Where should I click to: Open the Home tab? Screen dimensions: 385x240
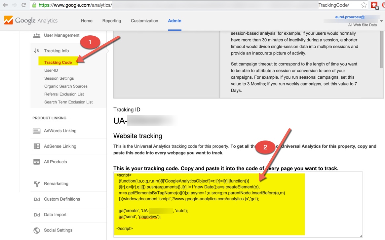[x=87, y=20]
